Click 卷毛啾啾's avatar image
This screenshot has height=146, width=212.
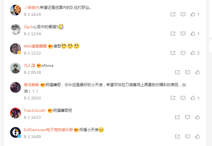coord(15,87)
